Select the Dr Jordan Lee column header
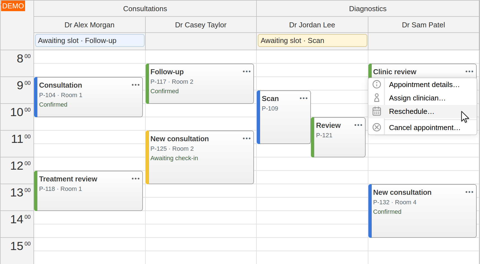Viewport: 480px width, 264px height. pos(312,25)
